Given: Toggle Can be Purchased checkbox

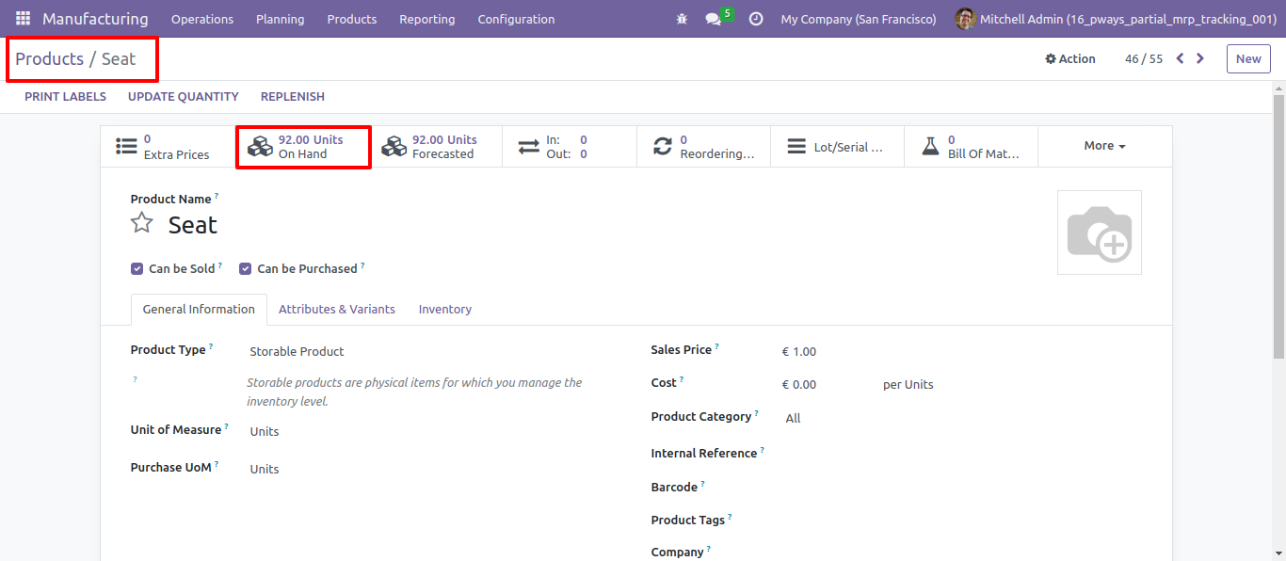Looking at the screenshot, I should 246,268.
